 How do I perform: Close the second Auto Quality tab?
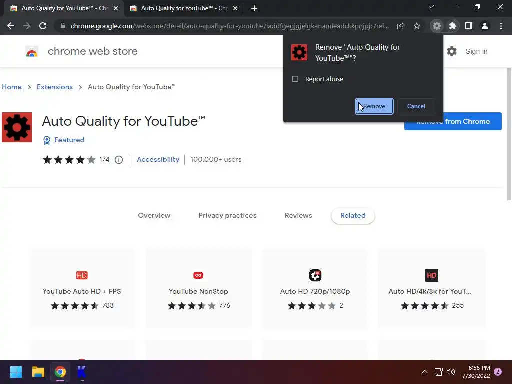[x=235, y=8]
